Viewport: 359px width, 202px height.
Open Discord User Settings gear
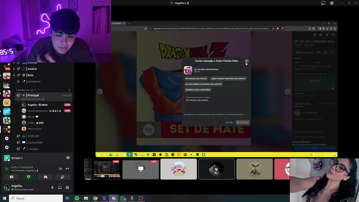[67, 188]
